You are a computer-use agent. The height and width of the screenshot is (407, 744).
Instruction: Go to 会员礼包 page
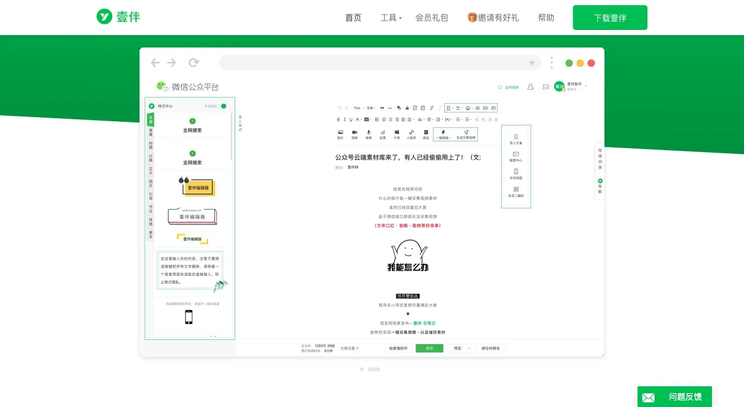pyautogui.click(x=432, y=18)
